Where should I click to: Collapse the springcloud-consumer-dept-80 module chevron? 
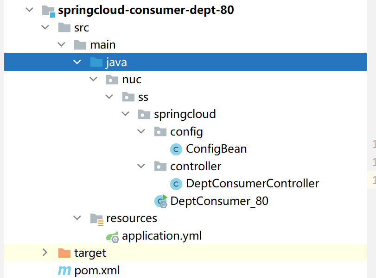pos(29,10)
